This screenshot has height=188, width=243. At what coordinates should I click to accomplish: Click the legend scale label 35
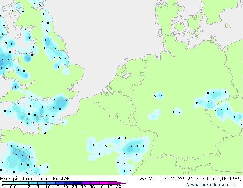(x=92, y=186)
